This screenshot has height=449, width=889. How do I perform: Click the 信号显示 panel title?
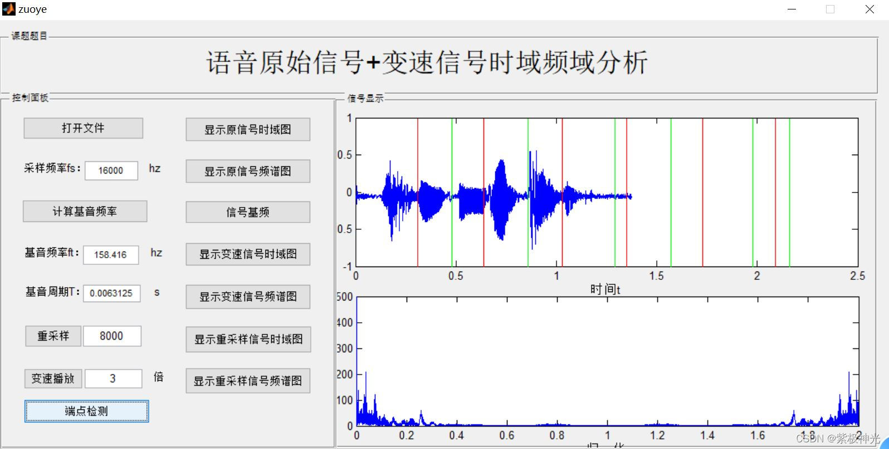coord(365,98)
